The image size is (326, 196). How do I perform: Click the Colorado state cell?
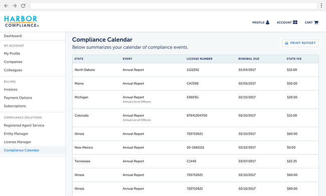81,116
